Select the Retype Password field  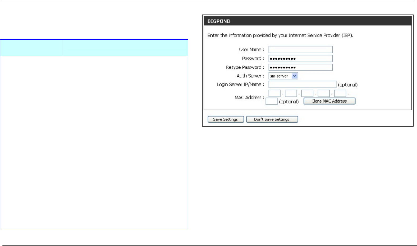pyautogui.click(x=300, y=67)
